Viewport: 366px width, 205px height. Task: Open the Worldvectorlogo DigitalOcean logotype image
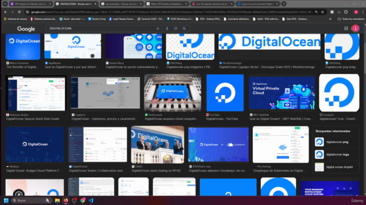click(x=269, y=42)
